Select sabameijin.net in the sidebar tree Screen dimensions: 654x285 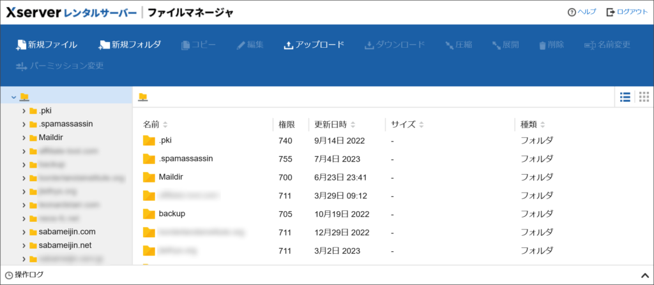(65, 245)
